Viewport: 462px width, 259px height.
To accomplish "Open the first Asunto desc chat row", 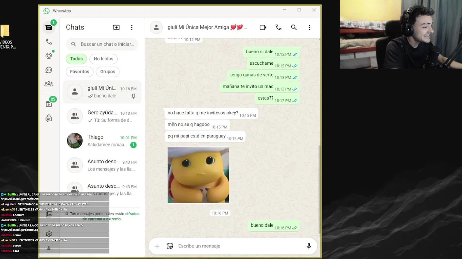I will 102,165.
